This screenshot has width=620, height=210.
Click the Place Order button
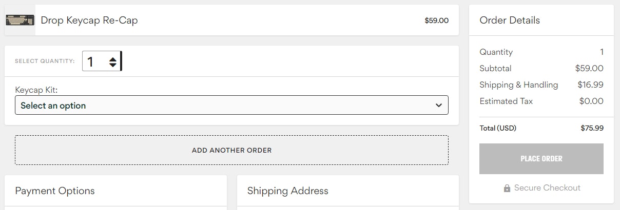541,159
